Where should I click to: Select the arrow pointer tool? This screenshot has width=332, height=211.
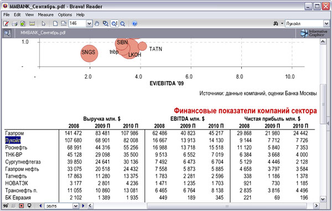click(44, 23)
